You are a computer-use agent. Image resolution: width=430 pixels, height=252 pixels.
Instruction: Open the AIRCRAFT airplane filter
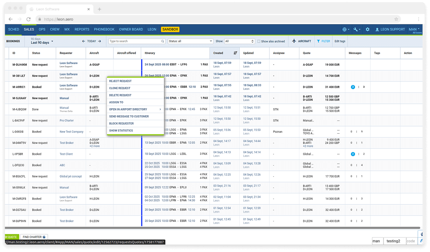(302, 41)
